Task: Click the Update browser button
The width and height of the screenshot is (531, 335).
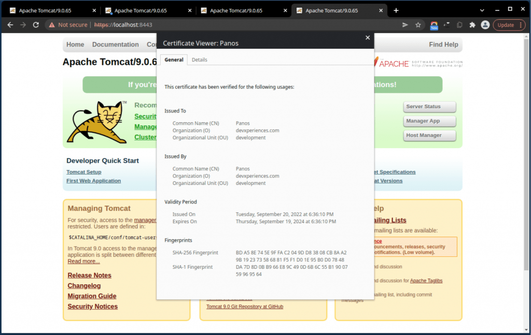Action: coord(506,25)
